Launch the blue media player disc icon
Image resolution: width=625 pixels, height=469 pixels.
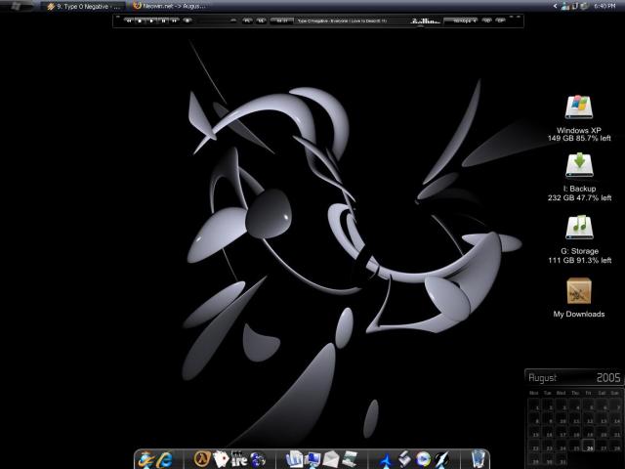pyautogui.click(x=423, y=459)
